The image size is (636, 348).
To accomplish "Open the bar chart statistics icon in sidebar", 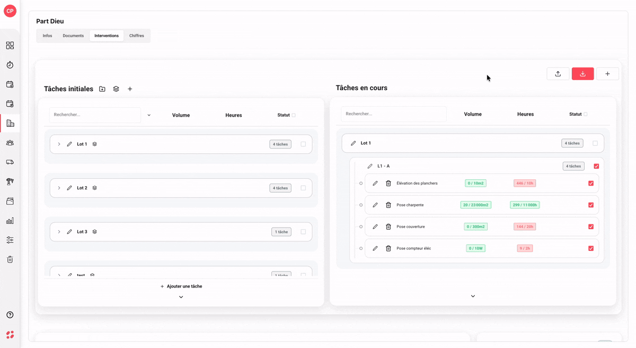I will pos(10,221).
